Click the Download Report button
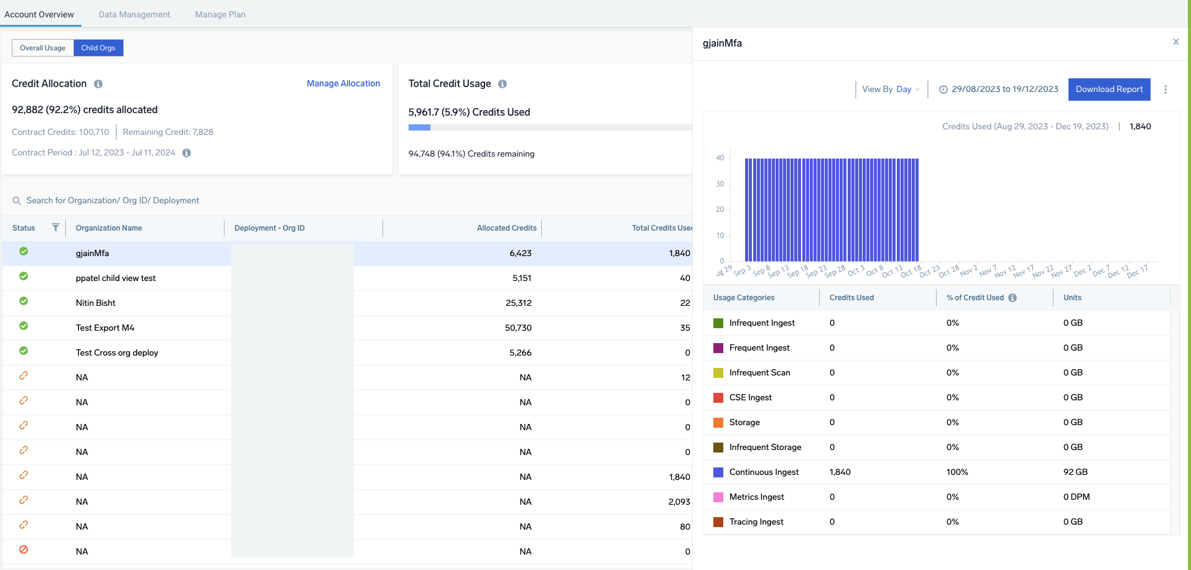The image size is (1191, 570). [x=1109, y=90]
